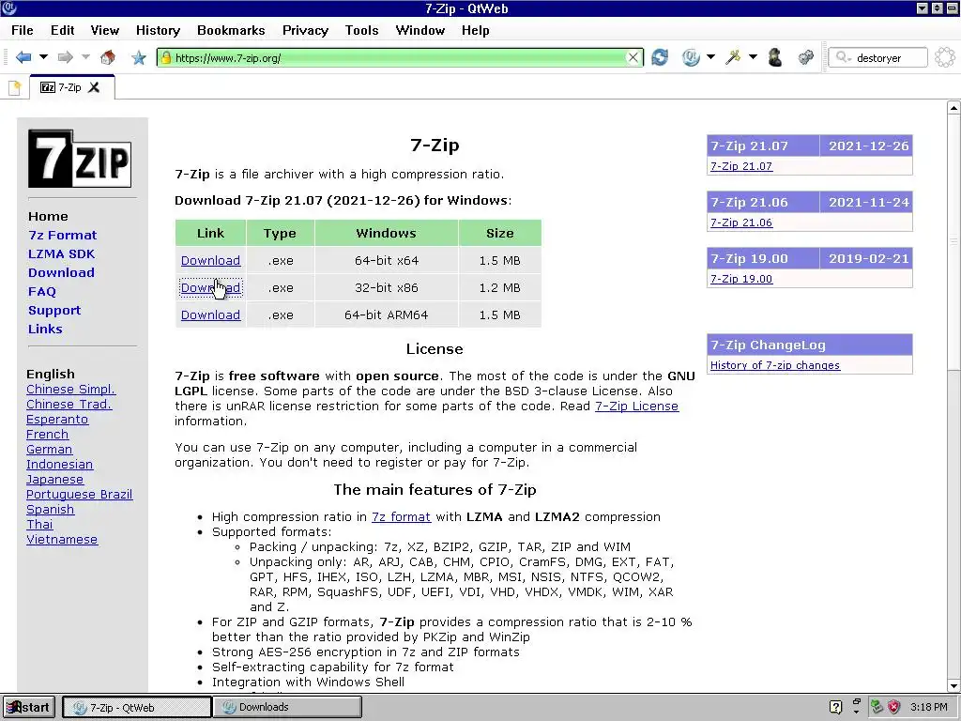Switch to Downloads window in taskbar

pyautogui.click(x=287, y=707)
